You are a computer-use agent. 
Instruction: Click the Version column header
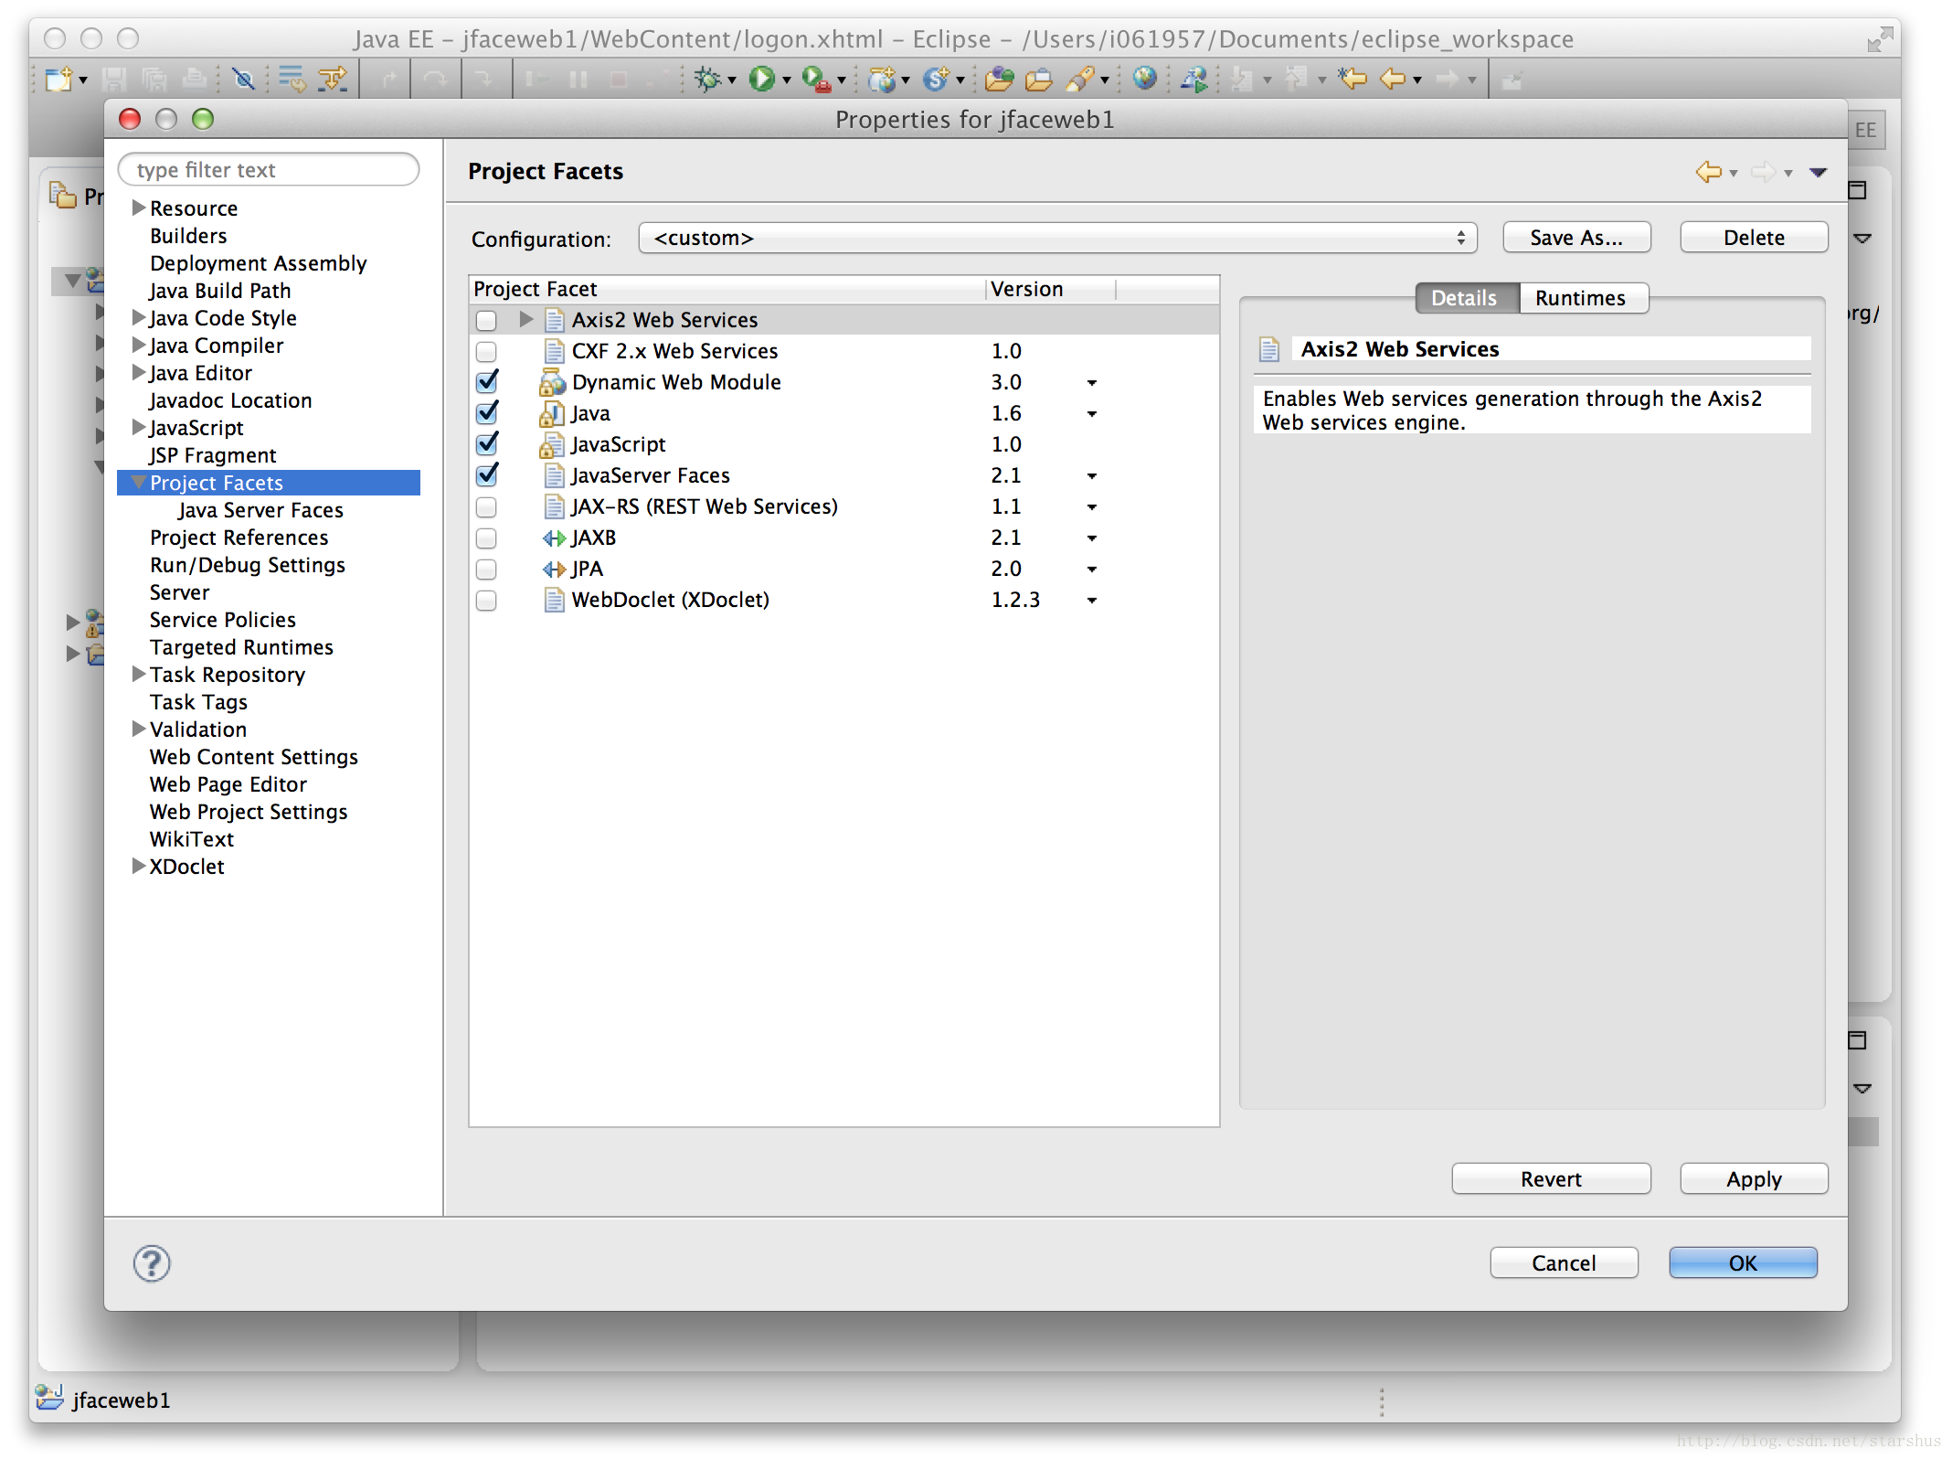tap(1051, 289)
